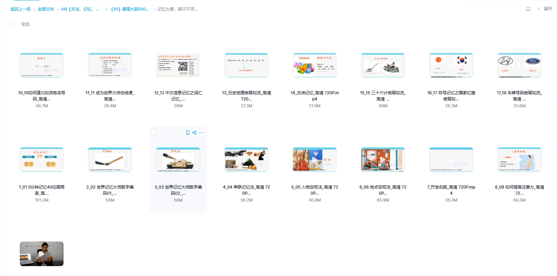Open the 16_17 国家红旗 flags thumbnail
557x276 pixels.
(451, 65)
